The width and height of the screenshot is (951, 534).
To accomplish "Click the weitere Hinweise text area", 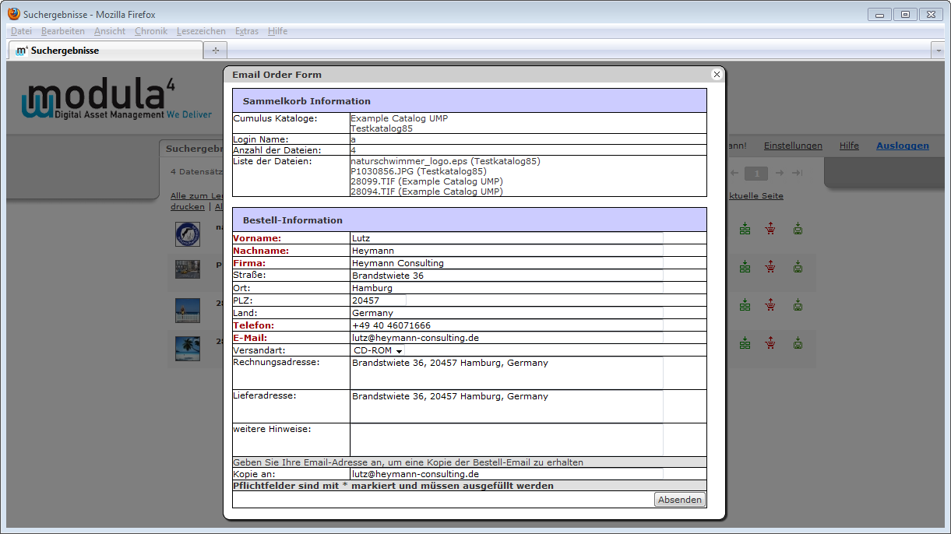I will pos(506,440).
